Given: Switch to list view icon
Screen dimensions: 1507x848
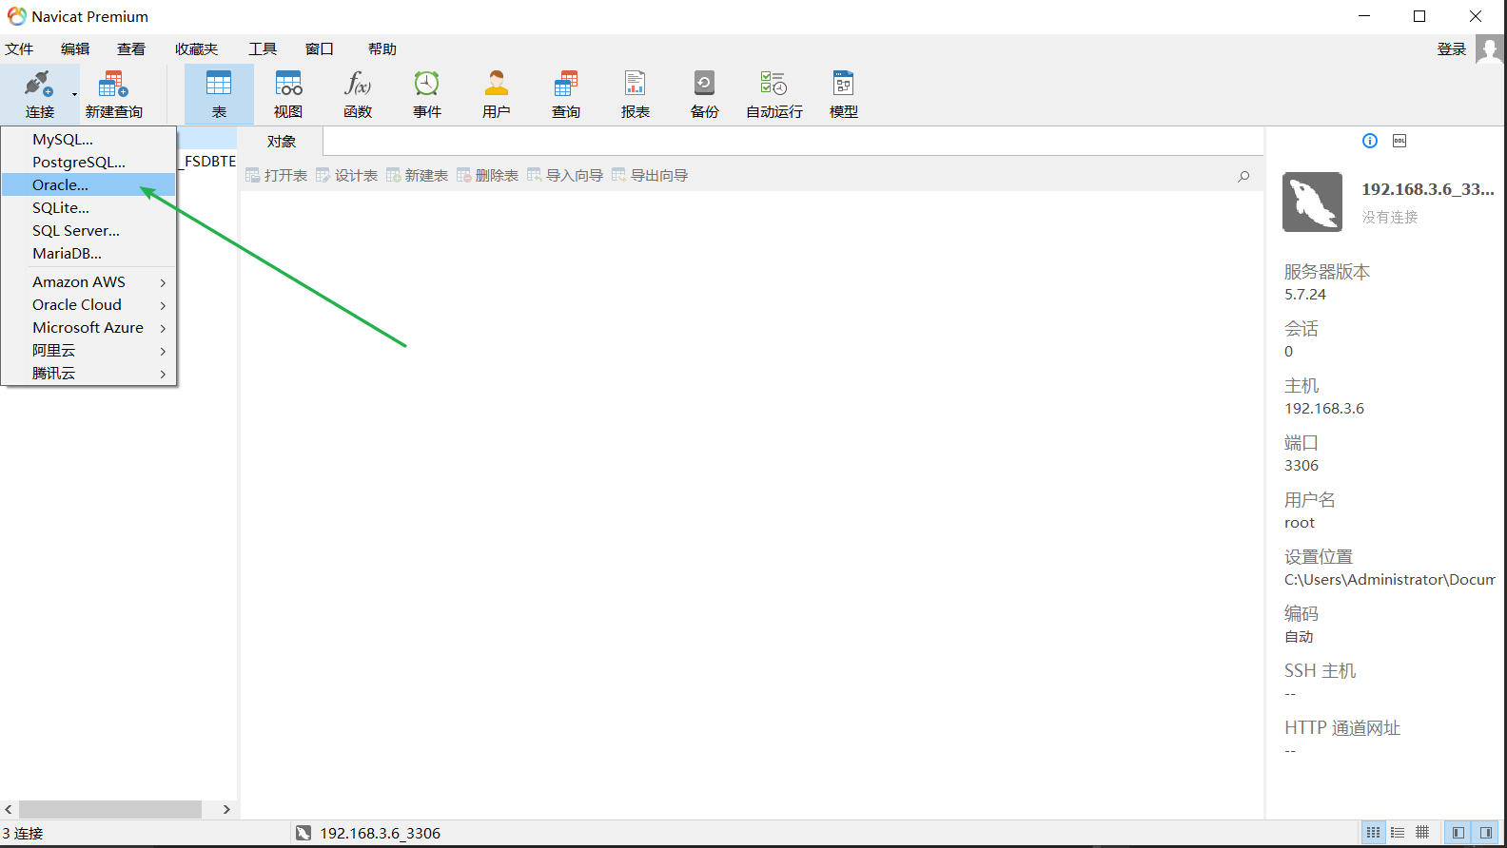Looking at the screenshot, I should click(x=1373, y=833).
